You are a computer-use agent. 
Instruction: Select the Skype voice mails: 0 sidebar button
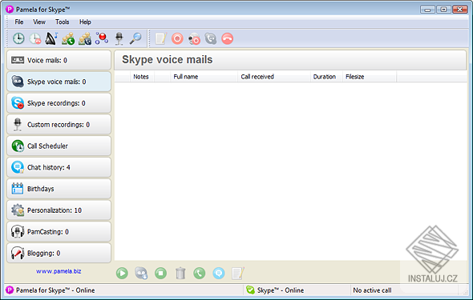[x=59, y=82]
